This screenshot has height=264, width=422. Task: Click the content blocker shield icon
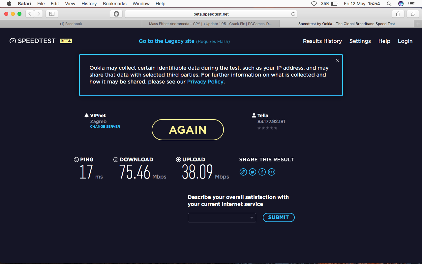116,14
